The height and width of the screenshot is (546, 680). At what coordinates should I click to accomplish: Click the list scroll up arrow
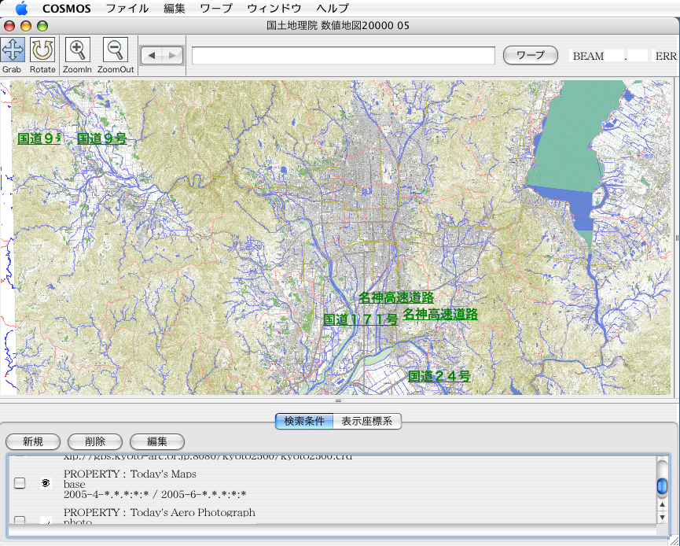pyautogui.click(x=662, y=505)
